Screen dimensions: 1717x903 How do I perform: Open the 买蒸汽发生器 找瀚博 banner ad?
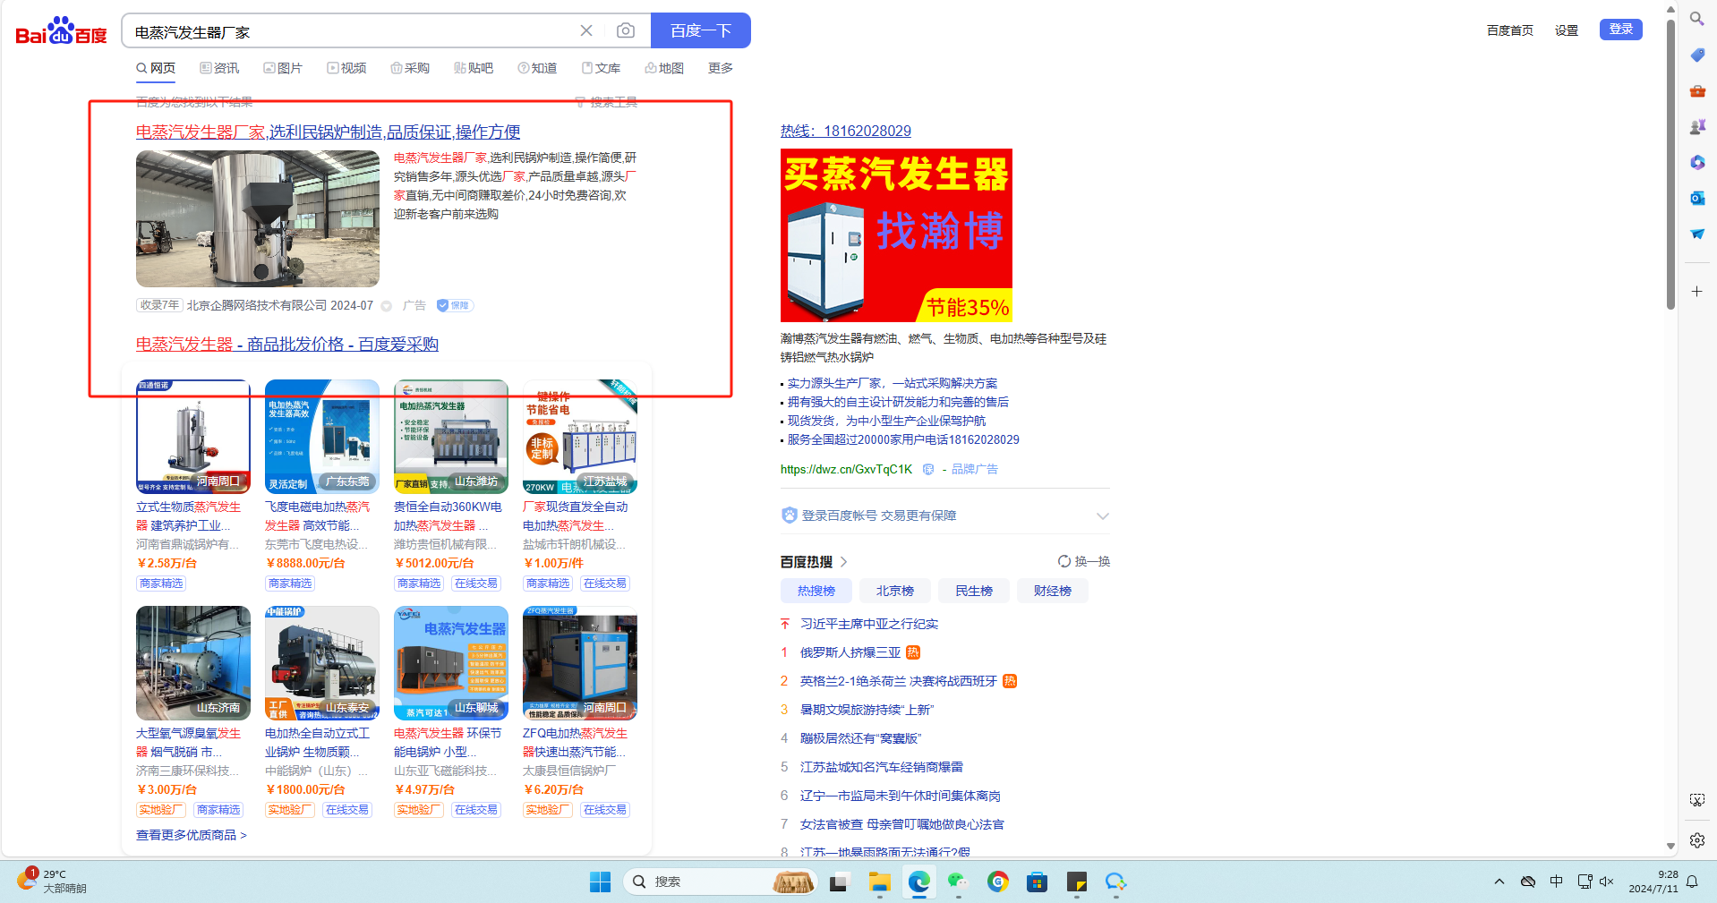point(896,235)
